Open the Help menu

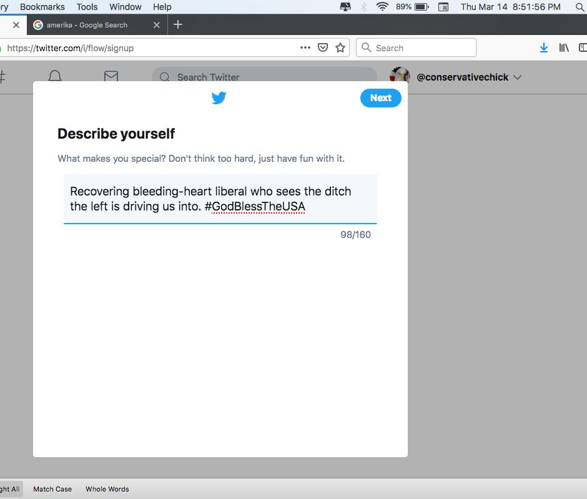[x=162, y=7]
